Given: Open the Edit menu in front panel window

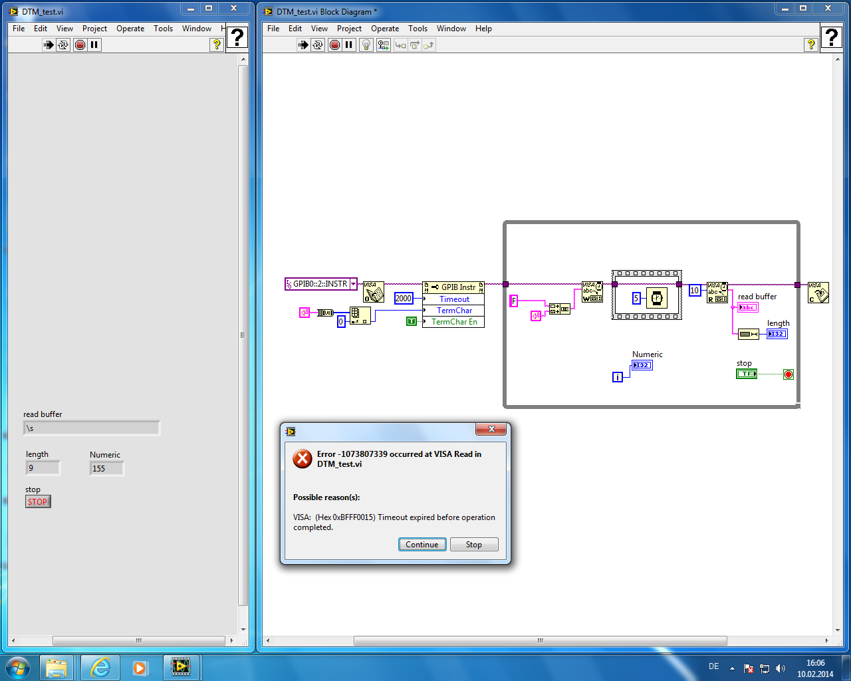Looking at the screenshot, I should tap(41, 29).
